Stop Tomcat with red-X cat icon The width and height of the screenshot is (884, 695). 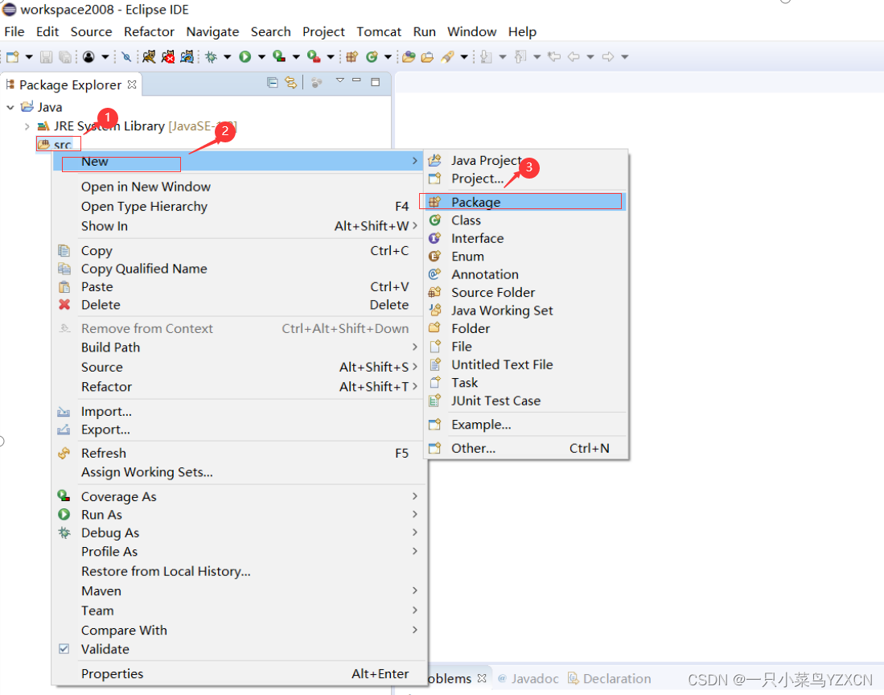pos(168,57)
